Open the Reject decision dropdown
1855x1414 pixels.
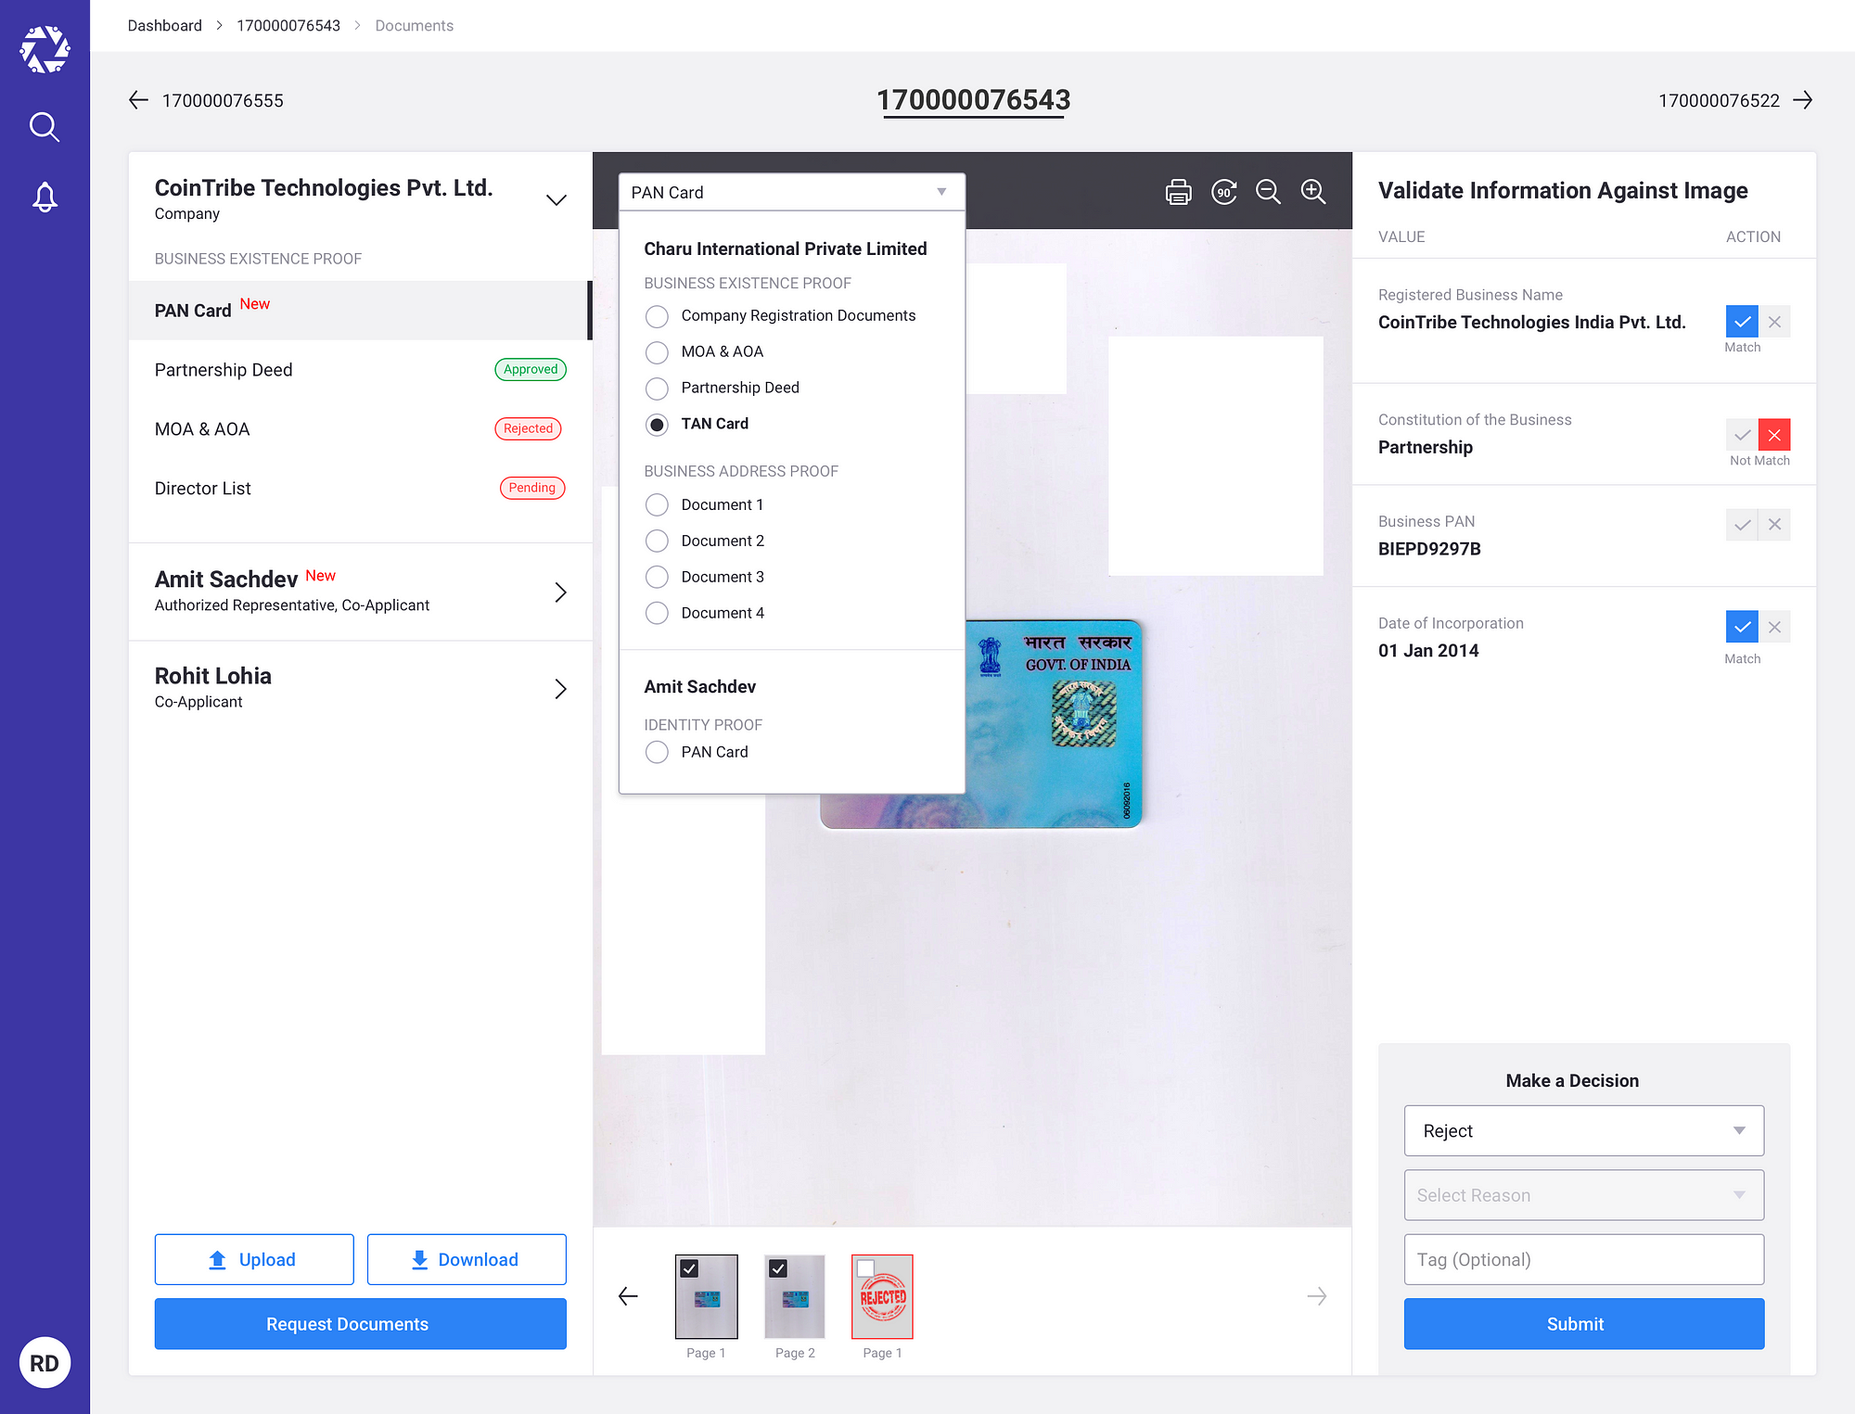1584,1130
